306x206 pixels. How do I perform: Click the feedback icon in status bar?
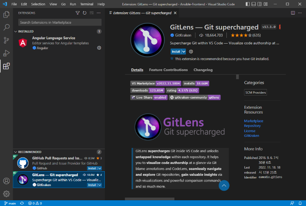292,203
